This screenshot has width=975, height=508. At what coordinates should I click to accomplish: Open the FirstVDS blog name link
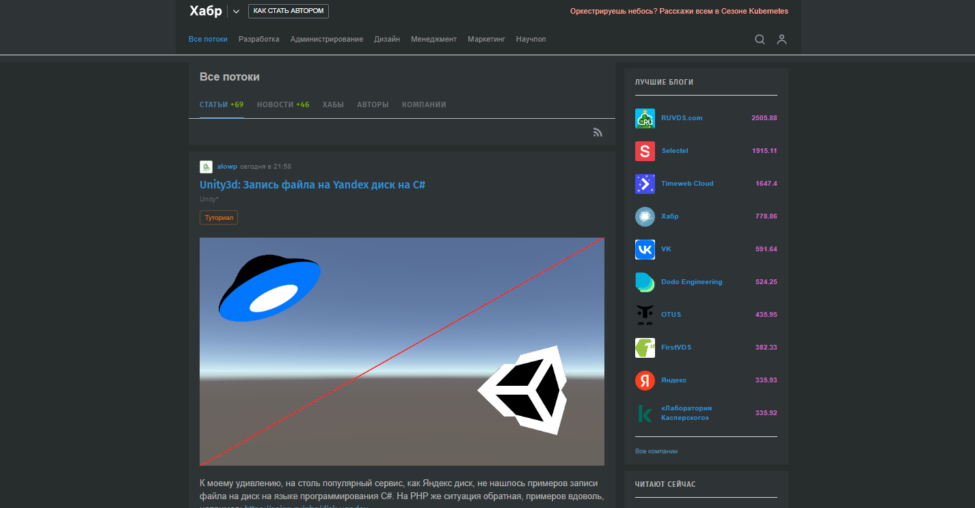tap(676, 348)
